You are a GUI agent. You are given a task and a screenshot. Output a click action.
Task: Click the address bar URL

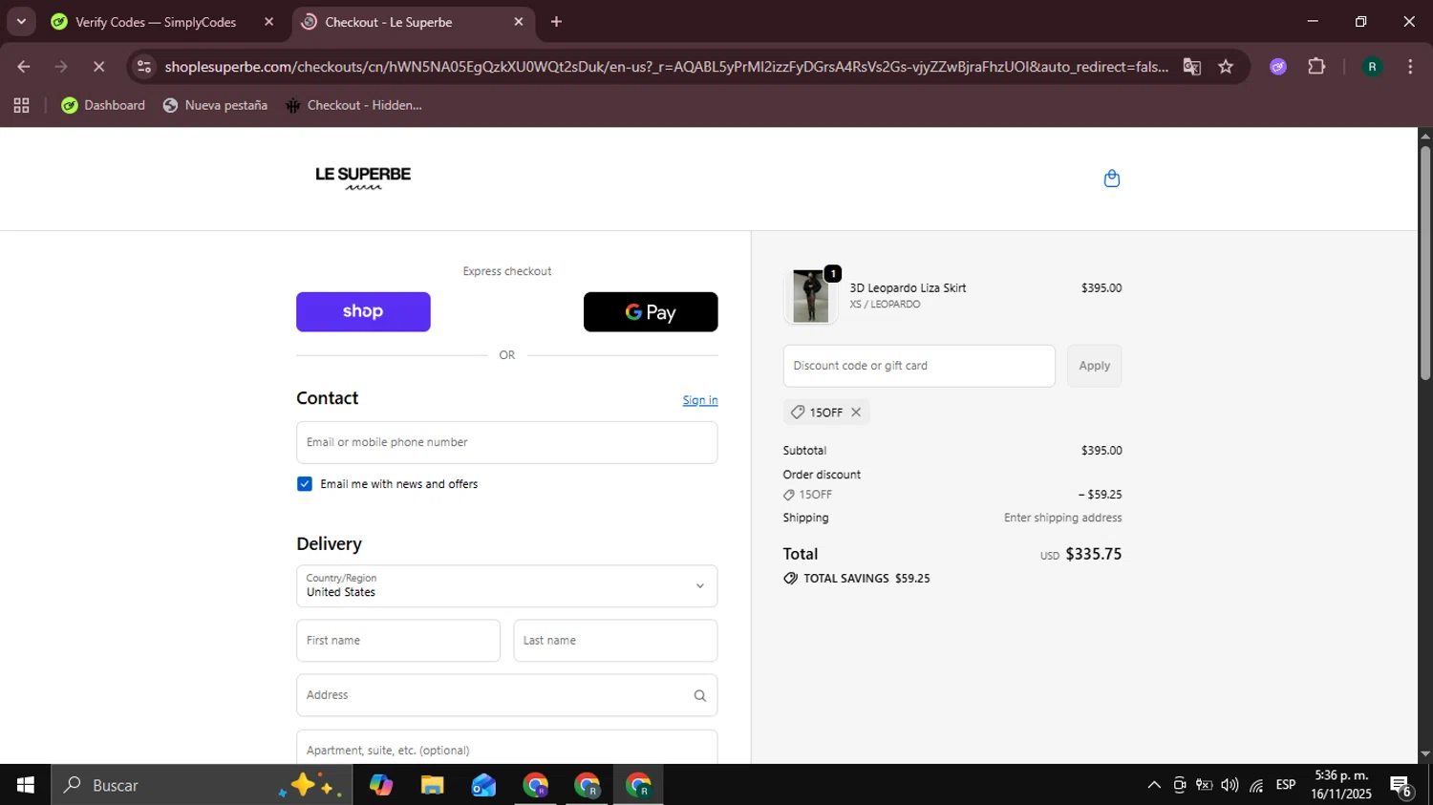(x=666, y=67)
